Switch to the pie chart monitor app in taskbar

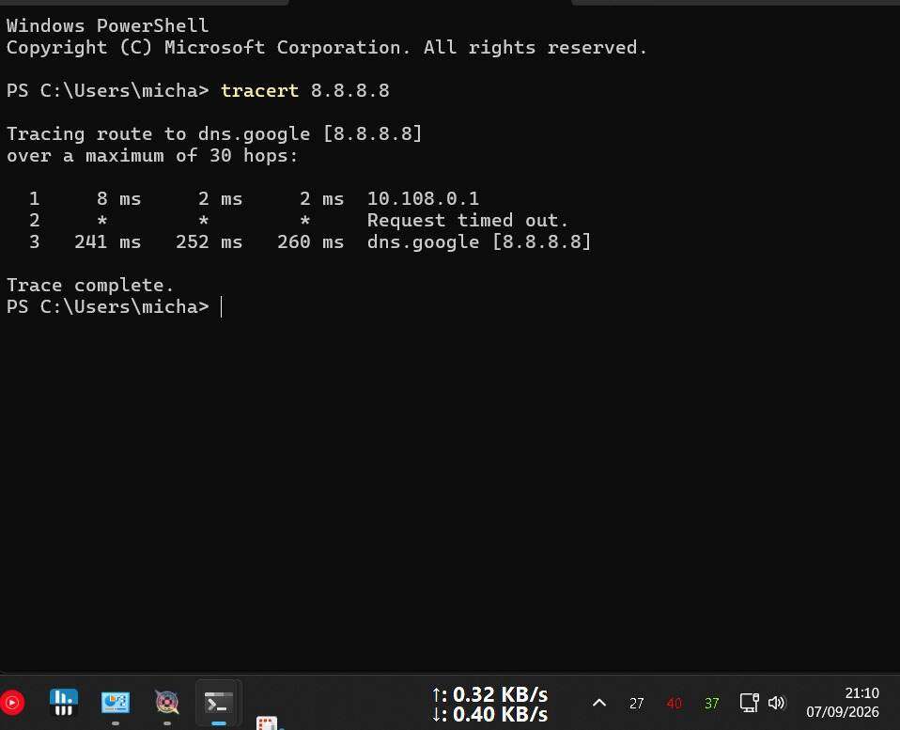tap(116, 703)
